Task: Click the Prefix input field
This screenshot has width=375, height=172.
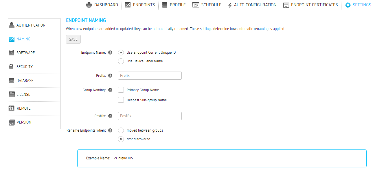Action: click(150, 76)
